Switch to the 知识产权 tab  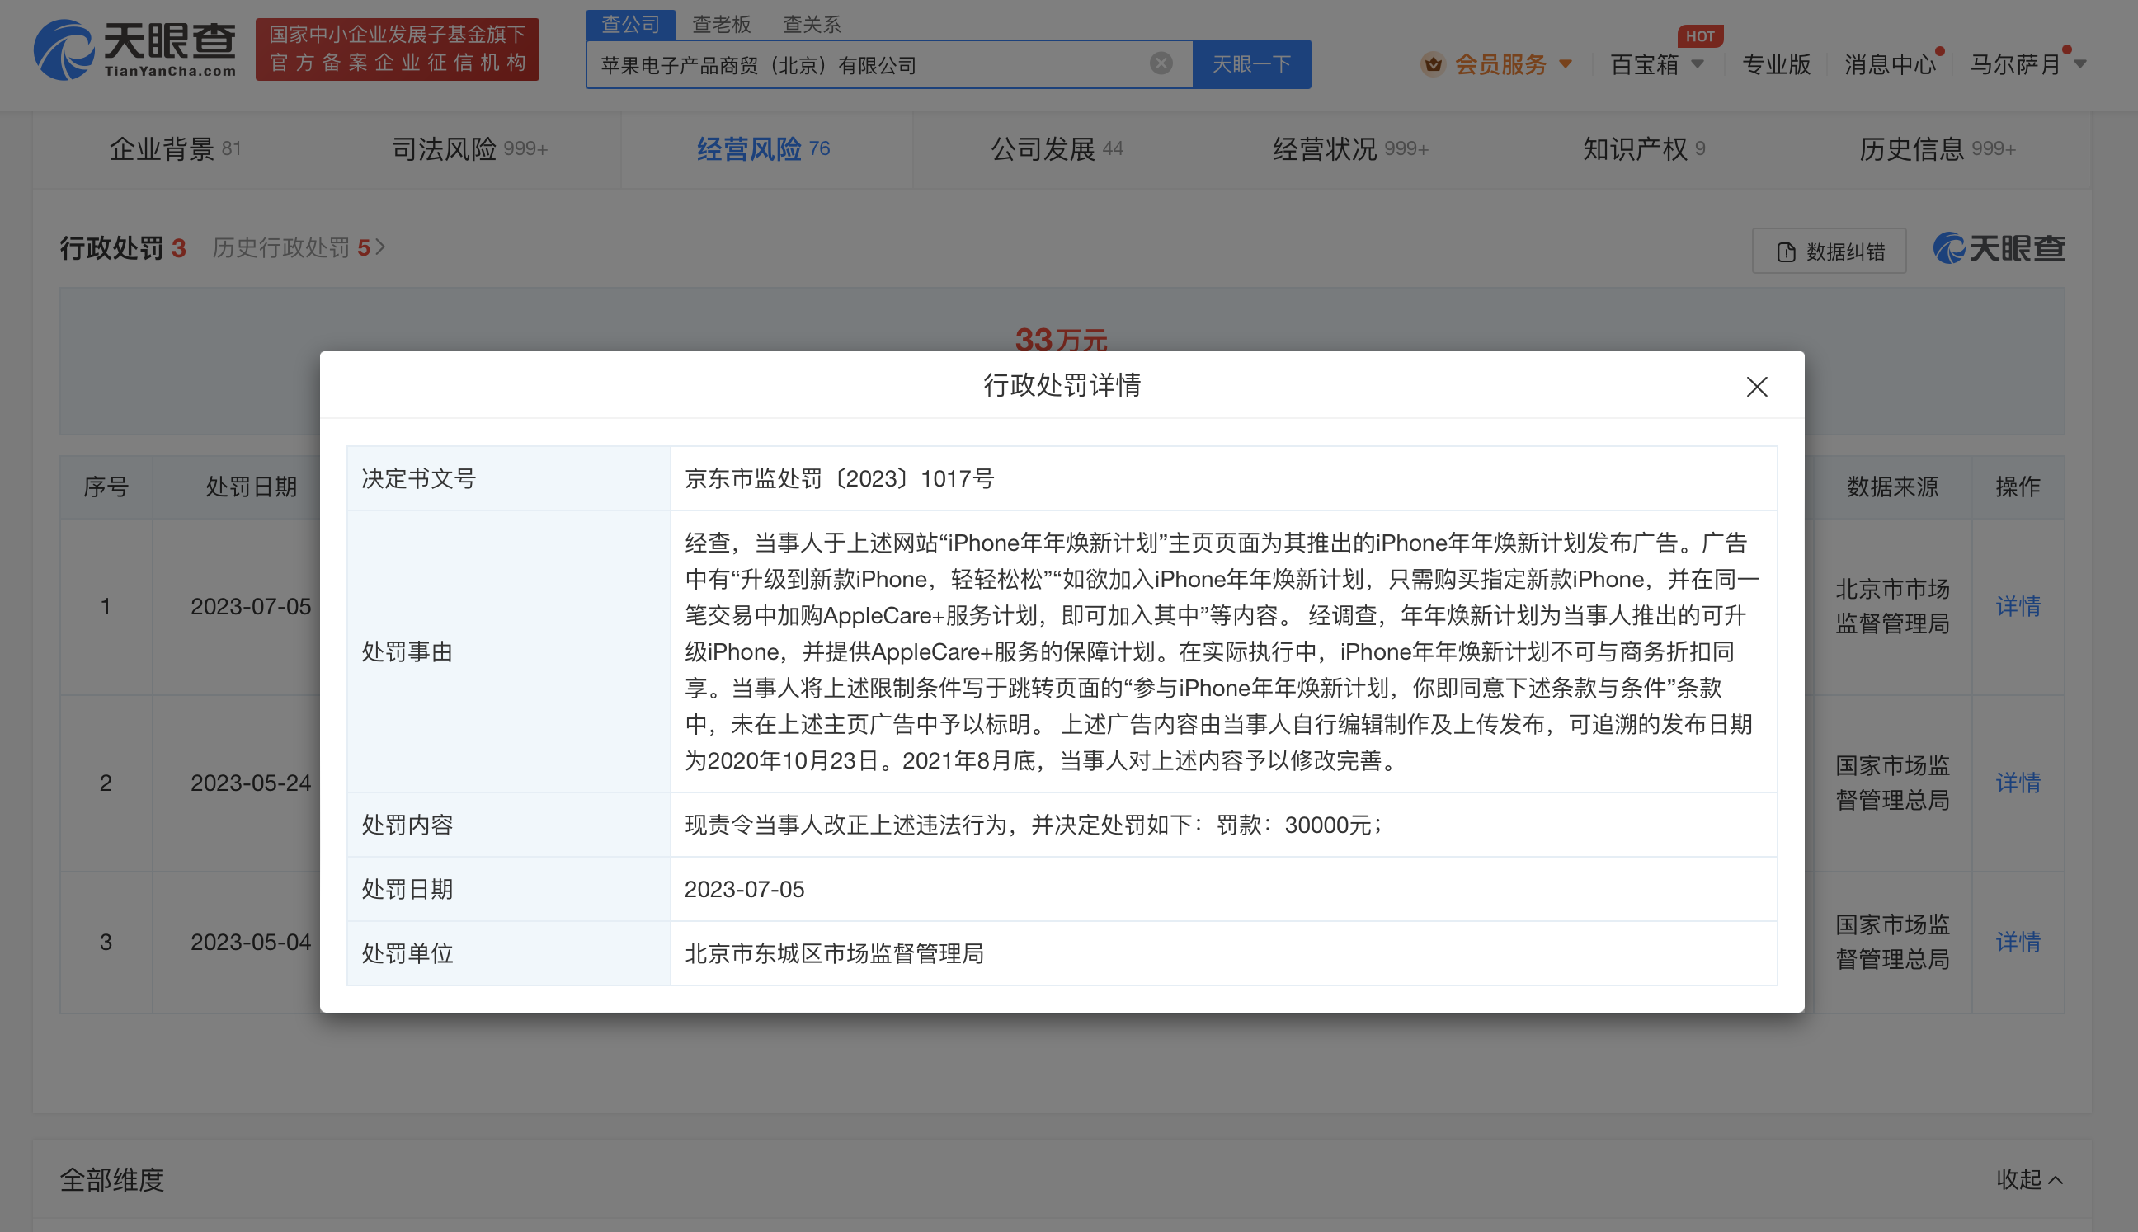(1644, 149)
